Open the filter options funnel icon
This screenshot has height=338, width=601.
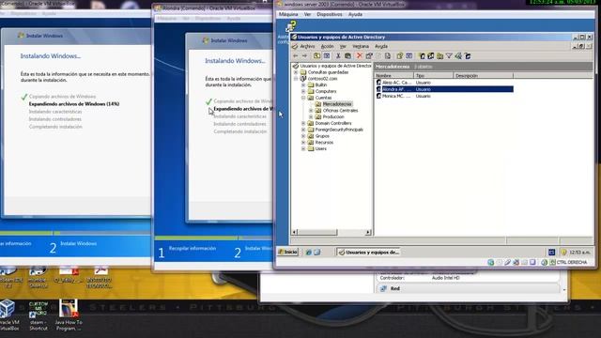[x=449, y=56]
